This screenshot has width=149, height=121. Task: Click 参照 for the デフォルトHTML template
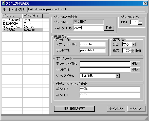[135, 63]
